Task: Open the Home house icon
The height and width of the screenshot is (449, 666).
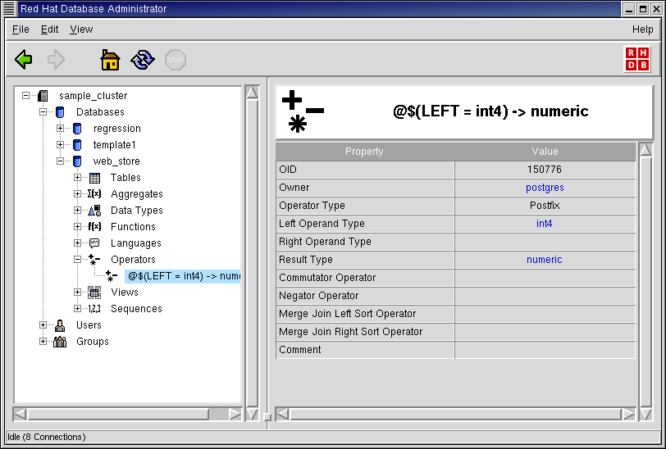Action: click(x=110, y=60)
